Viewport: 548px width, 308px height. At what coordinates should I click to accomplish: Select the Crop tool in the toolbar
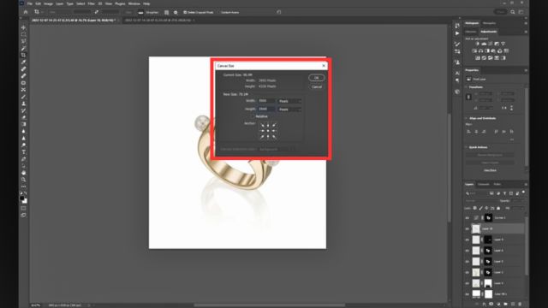(23, 55)
